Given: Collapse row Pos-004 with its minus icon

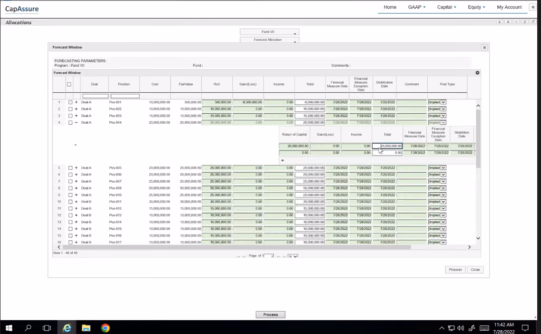Looking at the screenshot, I should [x=76, y=122].
